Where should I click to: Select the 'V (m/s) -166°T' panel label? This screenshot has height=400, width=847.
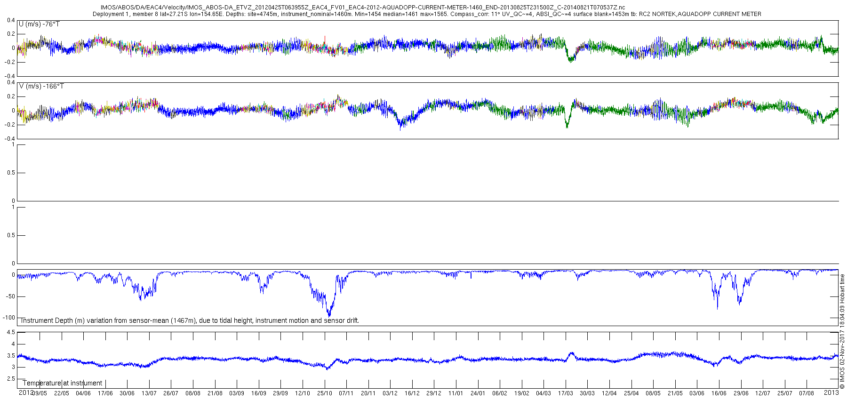[41, 86]
